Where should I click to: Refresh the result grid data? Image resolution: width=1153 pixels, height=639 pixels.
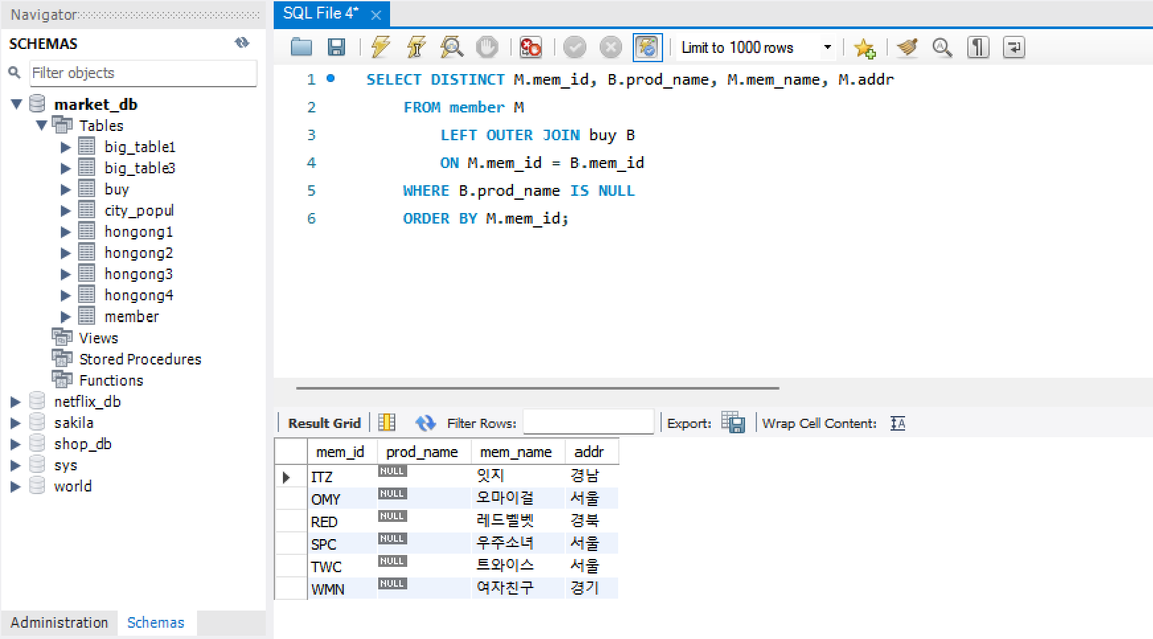[x=425, y=423]
